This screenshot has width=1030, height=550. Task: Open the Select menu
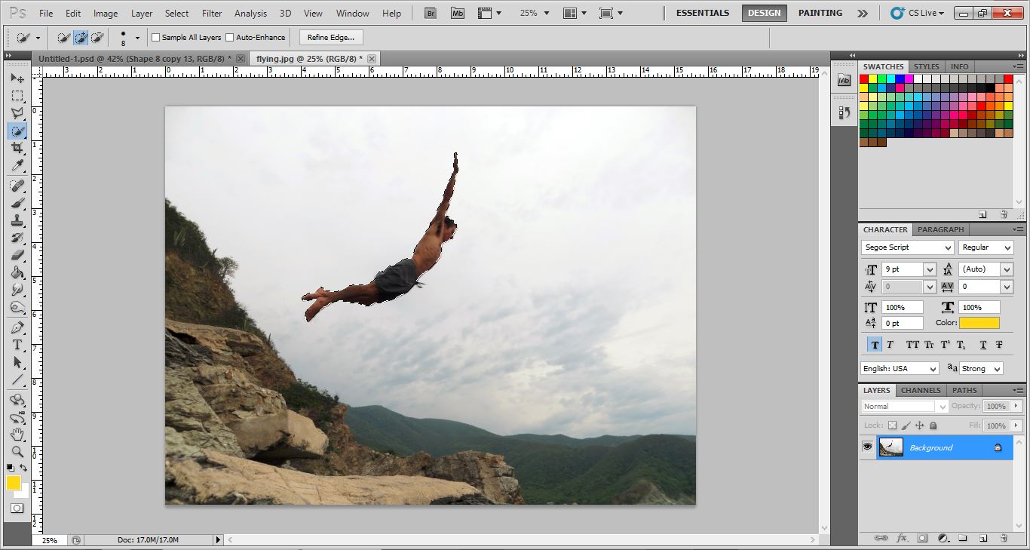click(176, 13)
